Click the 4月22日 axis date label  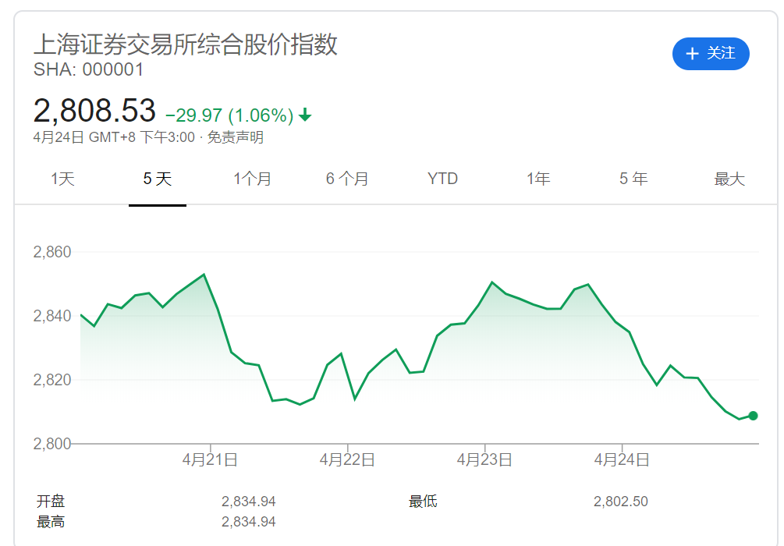point(347,460)
